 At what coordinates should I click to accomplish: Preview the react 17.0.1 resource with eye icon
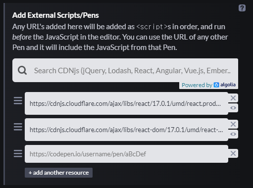(x=233, y=108)
